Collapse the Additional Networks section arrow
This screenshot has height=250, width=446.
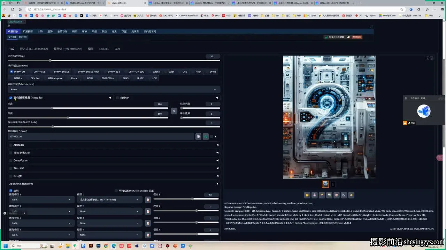pyautogui.click(x=217, y=184)
